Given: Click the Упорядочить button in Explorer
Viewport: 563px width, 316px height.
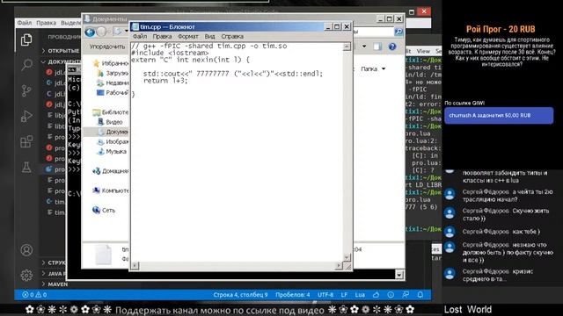Looking at the screenshot, I should (107, 47).
